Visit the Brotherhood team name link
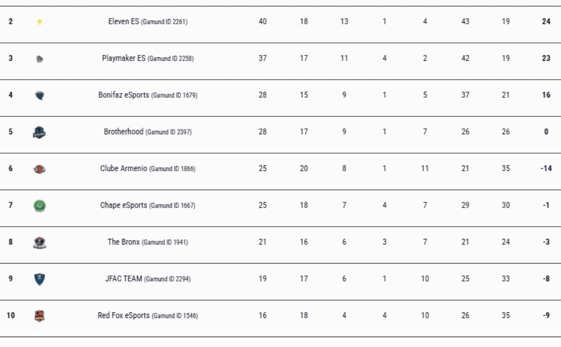This screenshot has height=347, width=561. click(123, 132)
